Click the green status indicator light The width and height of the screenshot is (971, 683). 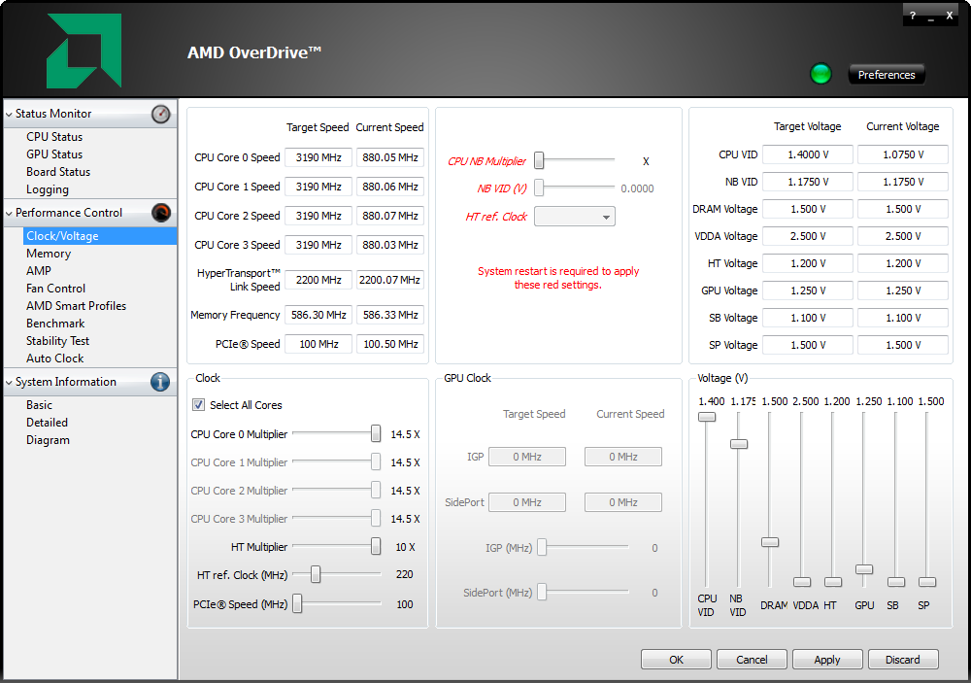click(821, 74)
